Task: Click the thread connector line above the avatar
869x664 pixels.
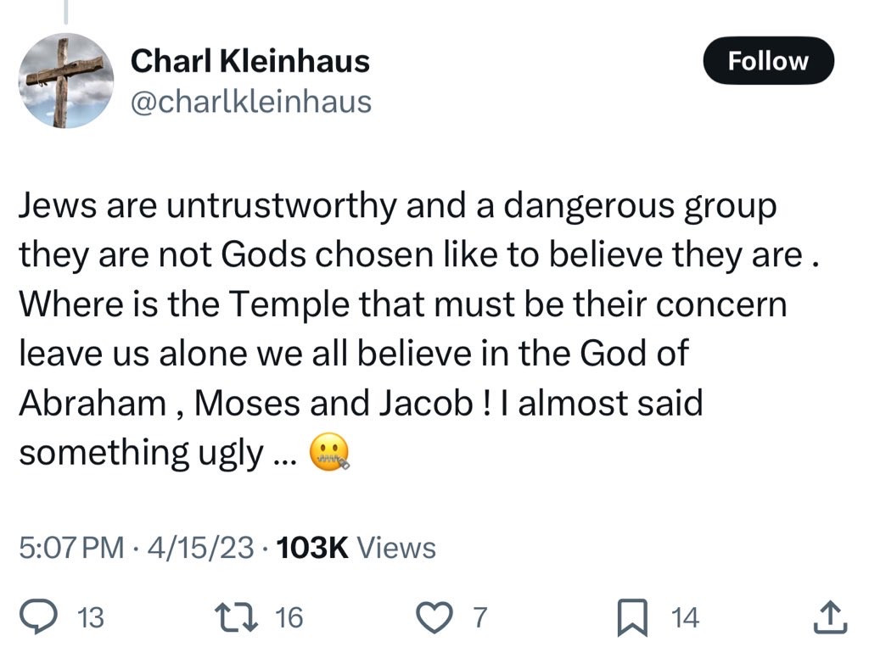Action: (66, 12)
